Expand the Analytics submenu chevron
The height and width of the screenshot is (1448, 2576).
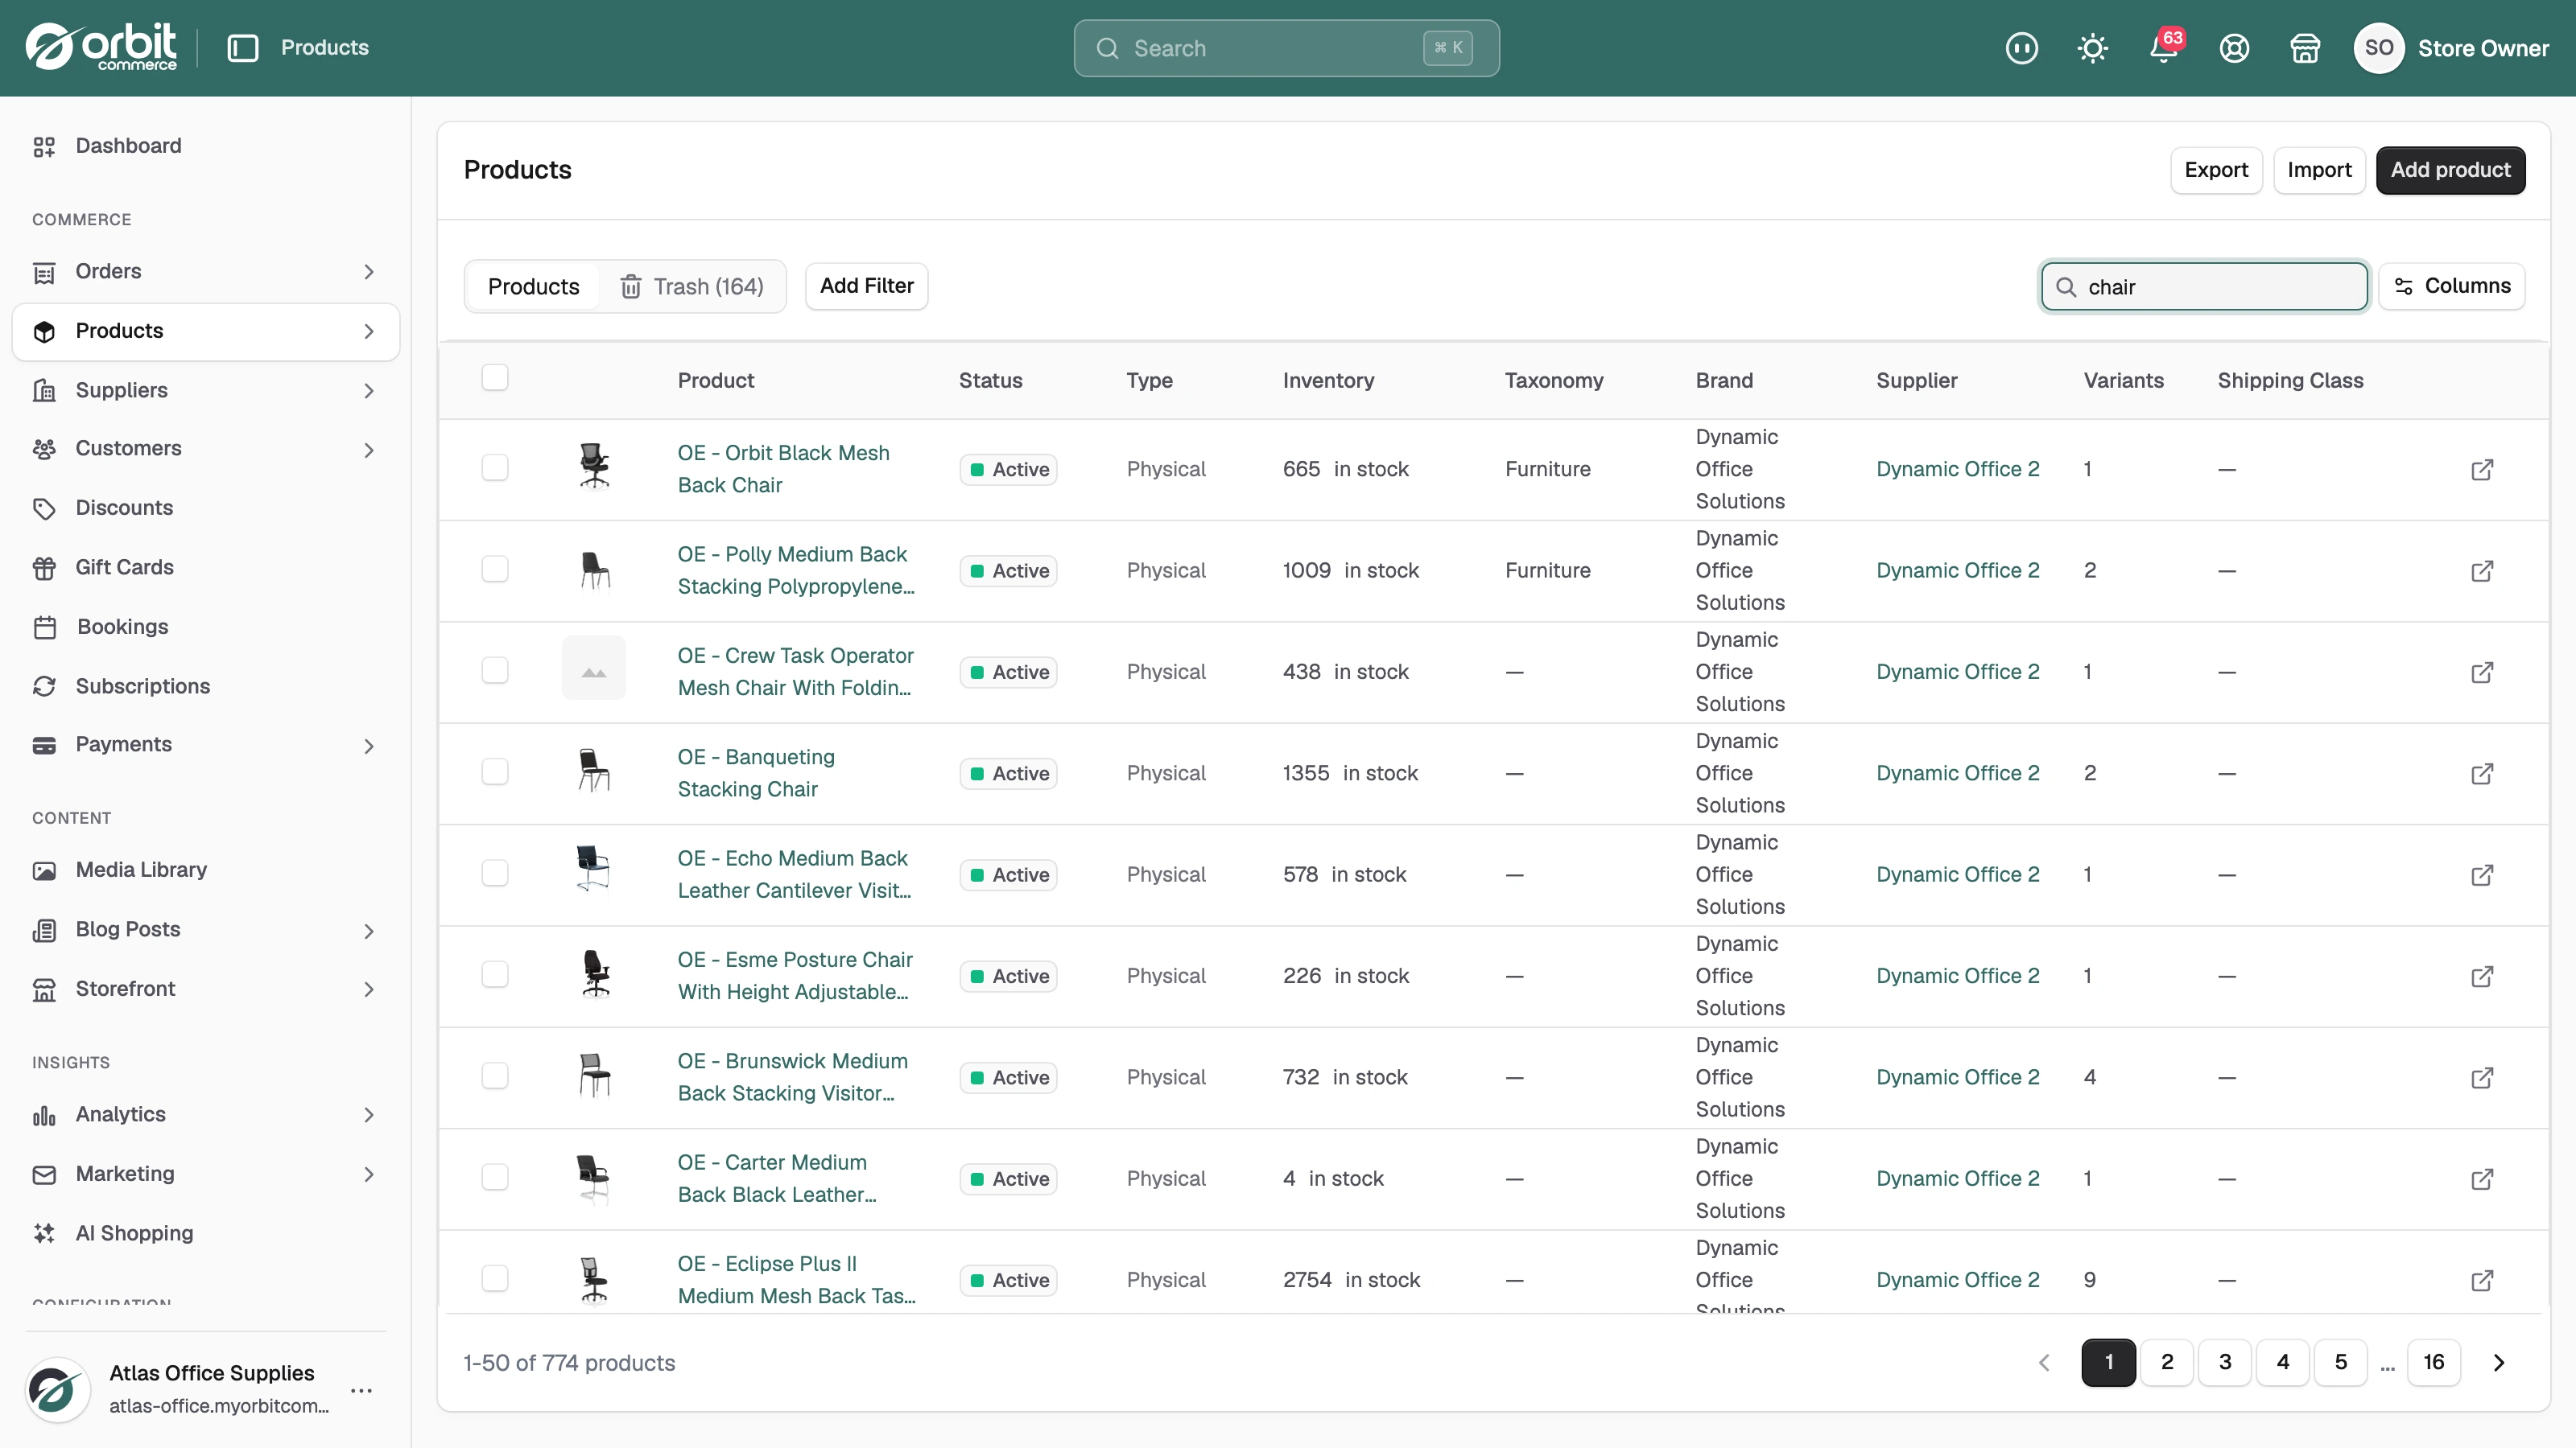point(369,1115)
